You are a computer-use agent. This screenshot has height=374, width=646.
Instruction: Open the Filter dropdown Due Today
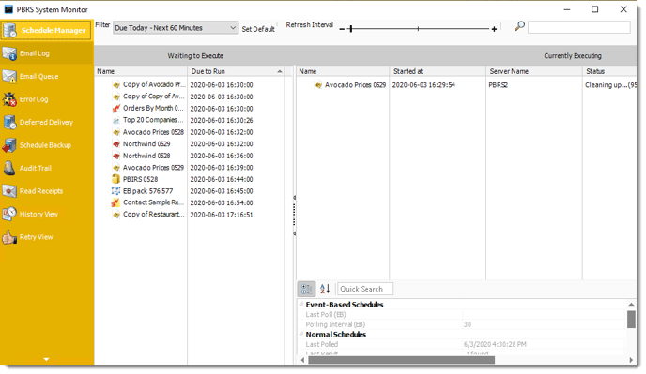[x=176, y=28]
